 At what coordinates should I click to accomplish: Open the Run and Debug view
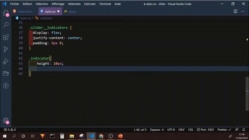pyautogui.click(x=6, y=61)
